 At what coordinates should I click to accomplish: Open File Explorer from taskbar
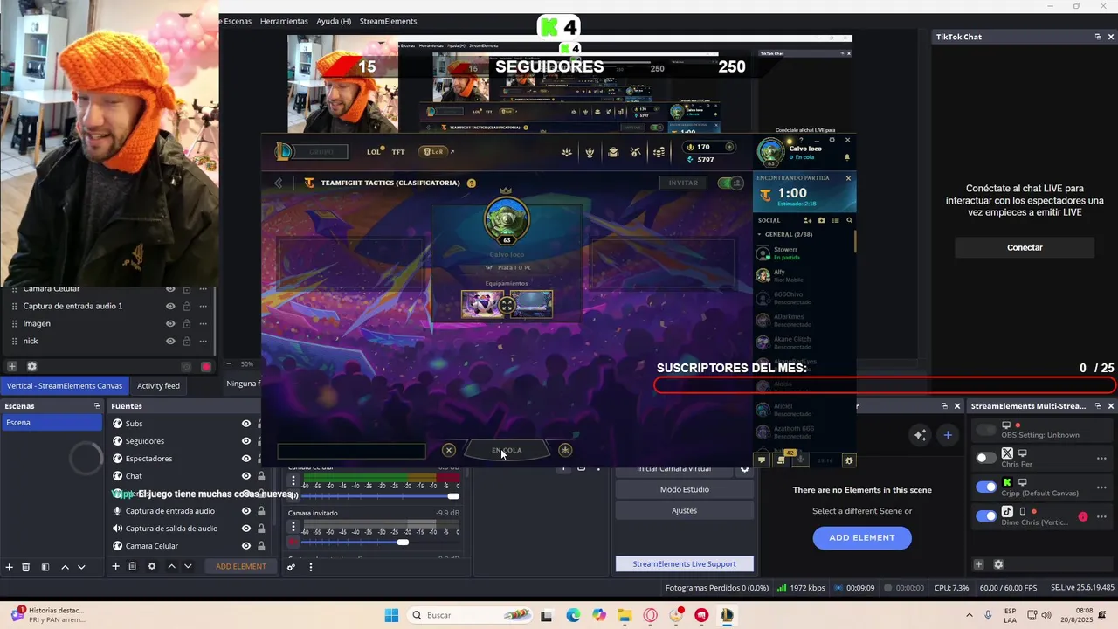625,616
